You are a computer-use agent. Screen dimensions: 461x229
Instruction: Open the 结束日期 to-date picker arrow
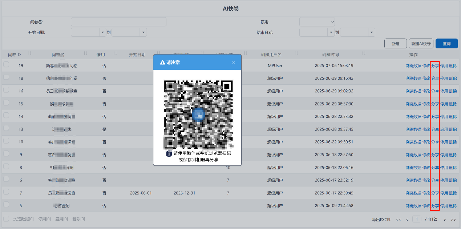point(372,32)
